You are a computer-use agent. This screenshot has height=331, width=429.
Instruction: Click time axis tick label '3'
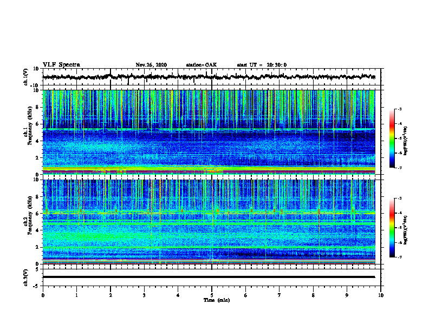click(144, 295)
